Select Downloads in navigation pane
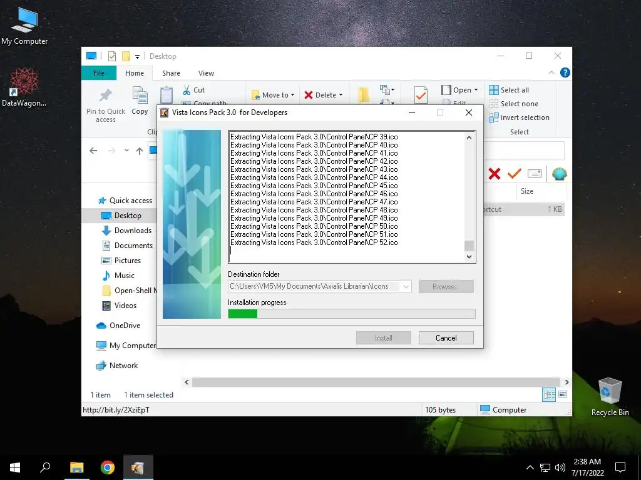The image size is (641, 480). tap(126, 231)
